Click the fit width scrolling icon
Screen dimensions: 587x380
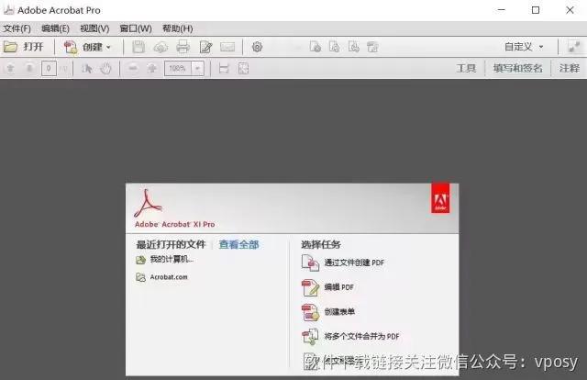[x=224, y=69]
